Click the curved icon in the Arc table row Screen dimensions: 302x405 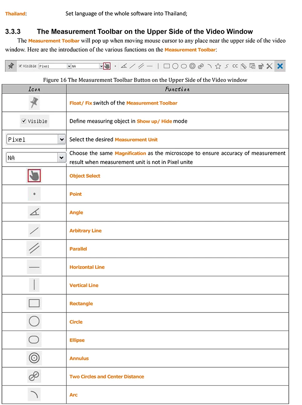click(34, 394)
